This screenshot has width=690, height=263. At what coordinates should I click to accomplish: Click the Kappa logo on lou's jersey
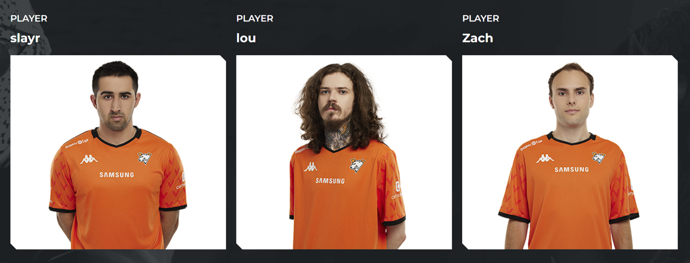311,166
